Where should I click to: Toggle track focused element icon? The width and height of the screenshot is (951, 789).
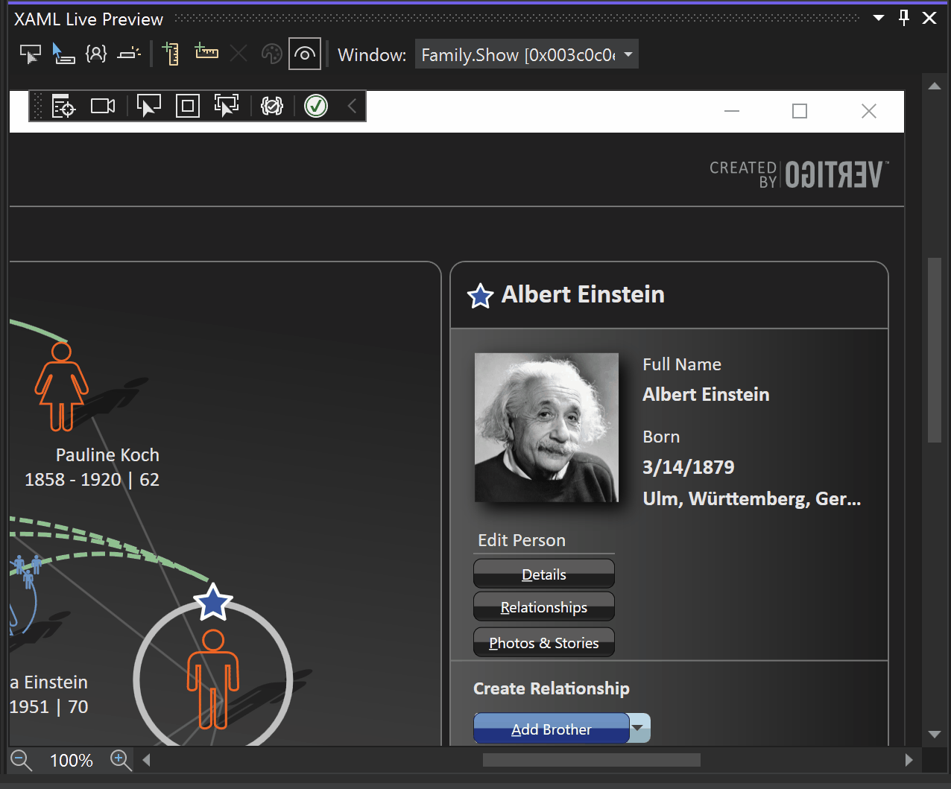point(227,106)
